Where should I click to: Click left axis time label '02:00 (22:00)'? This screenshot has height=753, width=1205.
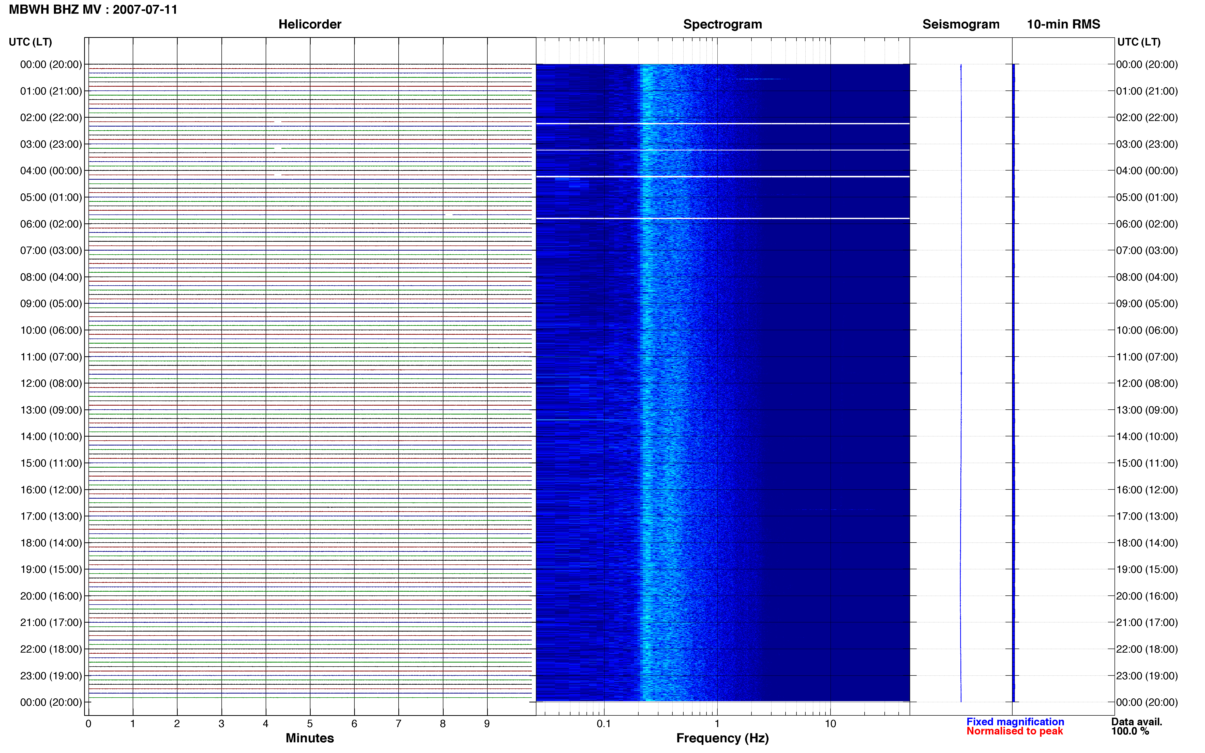click(x=51, y=117)
